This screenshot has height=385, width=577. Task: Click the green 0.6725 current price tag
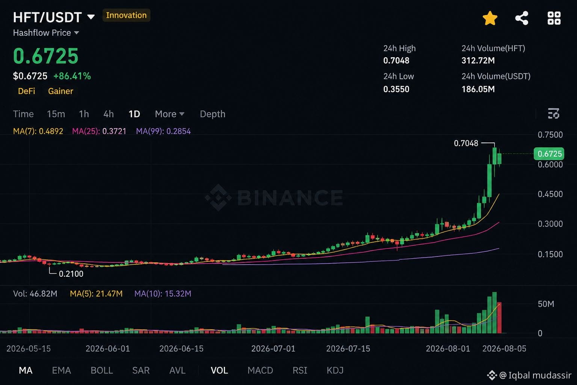click(549, 154)
